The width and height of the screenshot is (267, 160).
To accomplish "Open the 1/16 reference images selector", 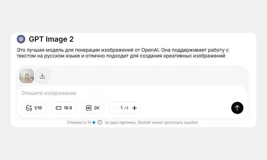I will (34, 108).
